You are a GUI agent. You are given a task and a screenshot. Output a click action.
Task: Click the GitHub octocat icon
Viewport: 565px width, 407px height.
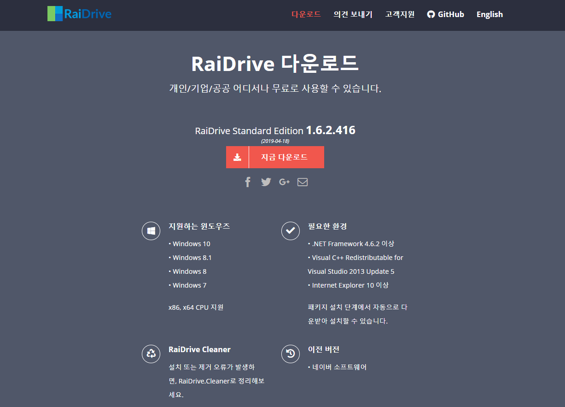pos(431,14)
